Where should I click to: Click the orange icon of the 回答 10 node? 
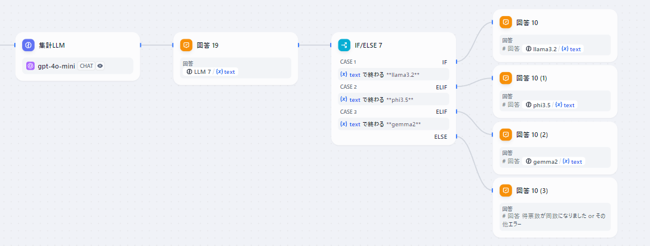(x=506, y=22)
